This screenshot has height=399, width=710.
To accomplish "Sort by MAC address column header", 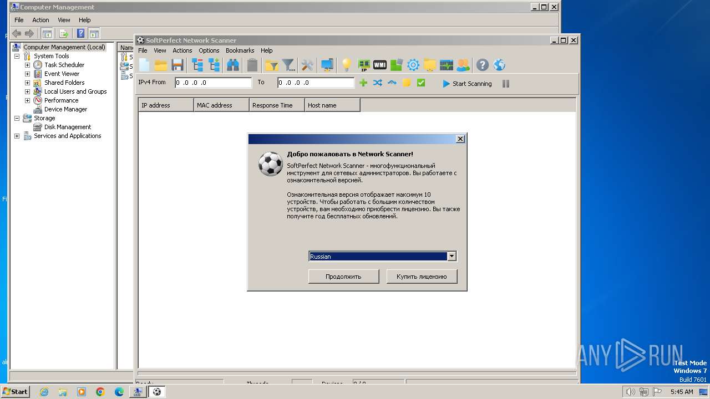I will click(x=221, y=105).
